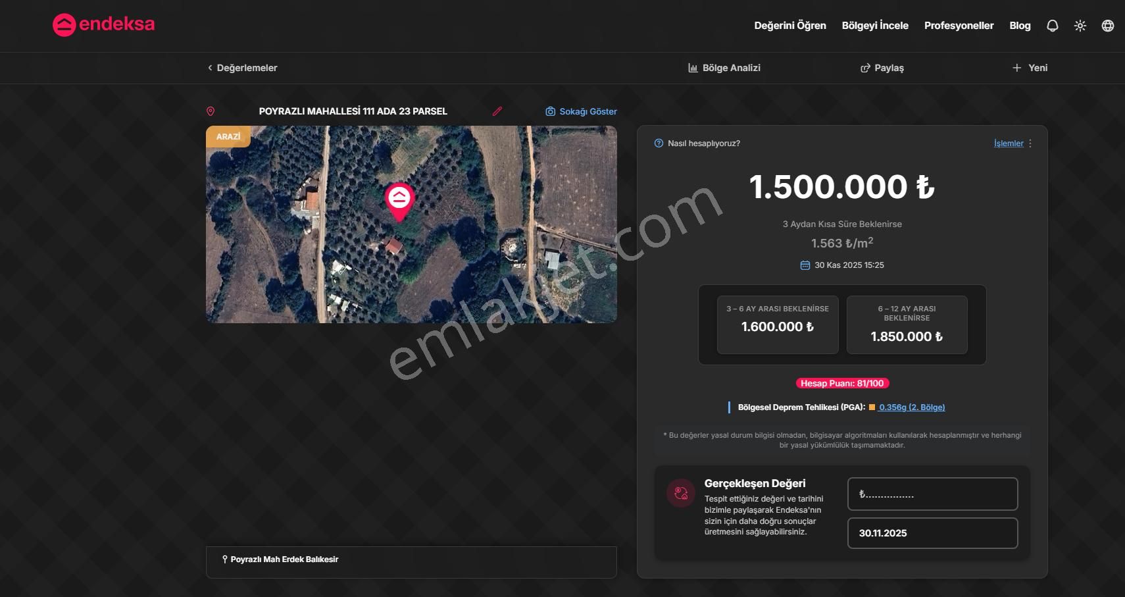Click Yeni to create new valuation

[x=1030, y=68]
